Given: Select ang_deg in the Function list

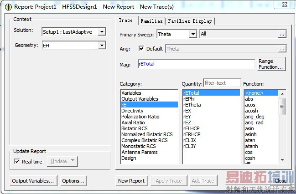Looking at the screenshot, I should click(261, 117).
